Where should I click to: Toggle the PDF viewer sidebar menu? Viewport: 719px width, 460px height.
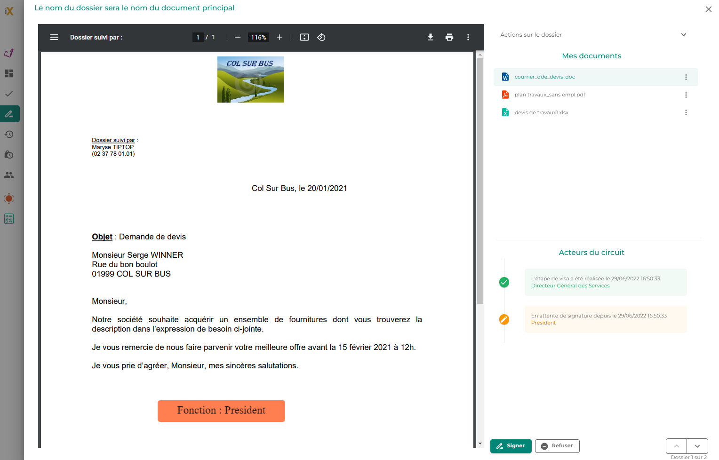[x=54, y=37]
